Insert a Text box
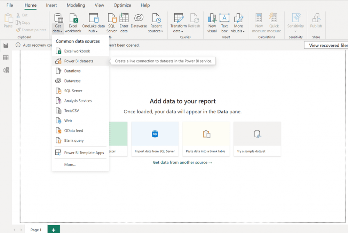Viewport: 348px width, 233px height. coord(224,22)
